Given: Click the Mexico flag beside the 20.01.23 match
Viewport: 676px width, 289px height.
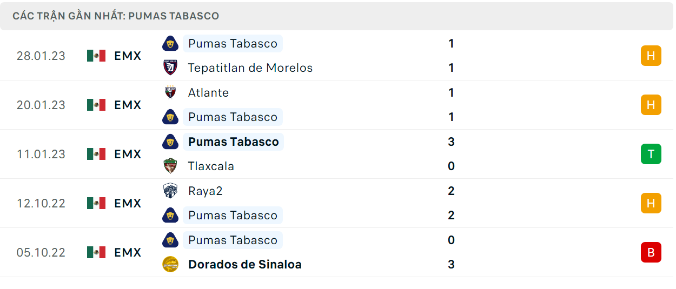Looking at the screenshot, I should [96, 105].
